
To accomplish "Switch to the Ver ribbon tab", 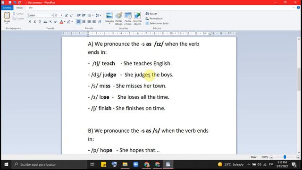I will click(x=31, y=8).
